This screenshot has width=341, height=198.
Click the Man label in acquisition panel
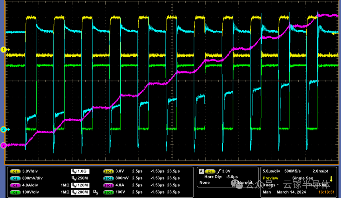[267, 192]
